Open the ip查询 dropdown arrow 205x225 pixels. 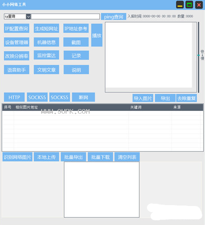tap(29, 16)
